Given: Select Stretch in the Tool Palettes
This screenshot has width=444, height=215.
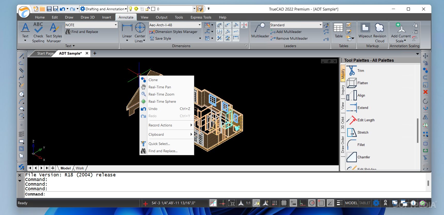Looking at the screenshot, I should click(357, 132).
